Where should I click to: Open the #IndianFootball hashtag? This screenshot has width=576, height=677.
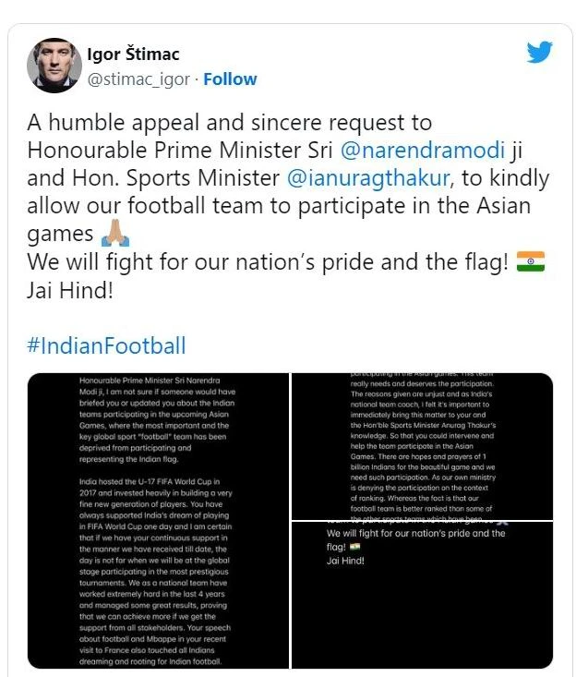point(106,346)
